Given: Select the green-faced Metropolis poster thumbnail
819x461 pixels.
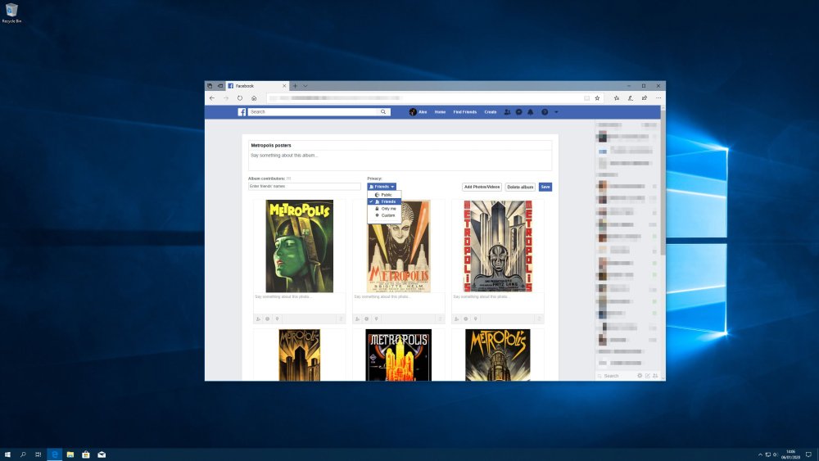Looking at the screenshot, I should click(x=299, y=246).
